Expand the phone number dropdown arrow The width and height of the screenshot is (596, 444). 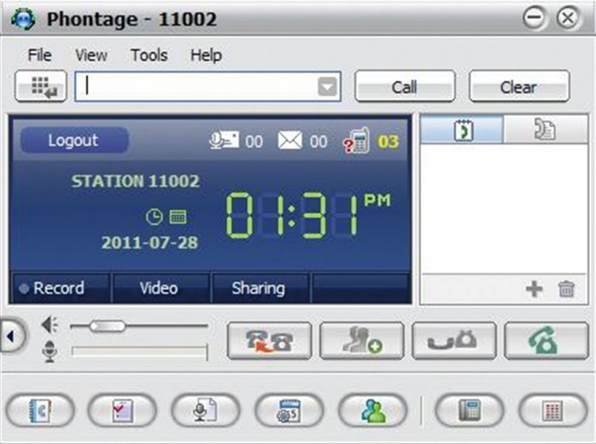tap(327, 87)
